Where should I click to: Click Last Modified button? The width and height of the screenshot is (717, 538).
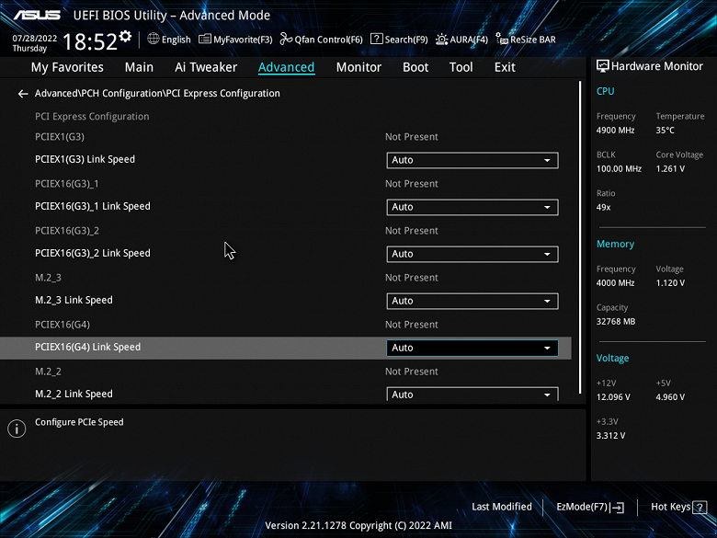[502, 507]
